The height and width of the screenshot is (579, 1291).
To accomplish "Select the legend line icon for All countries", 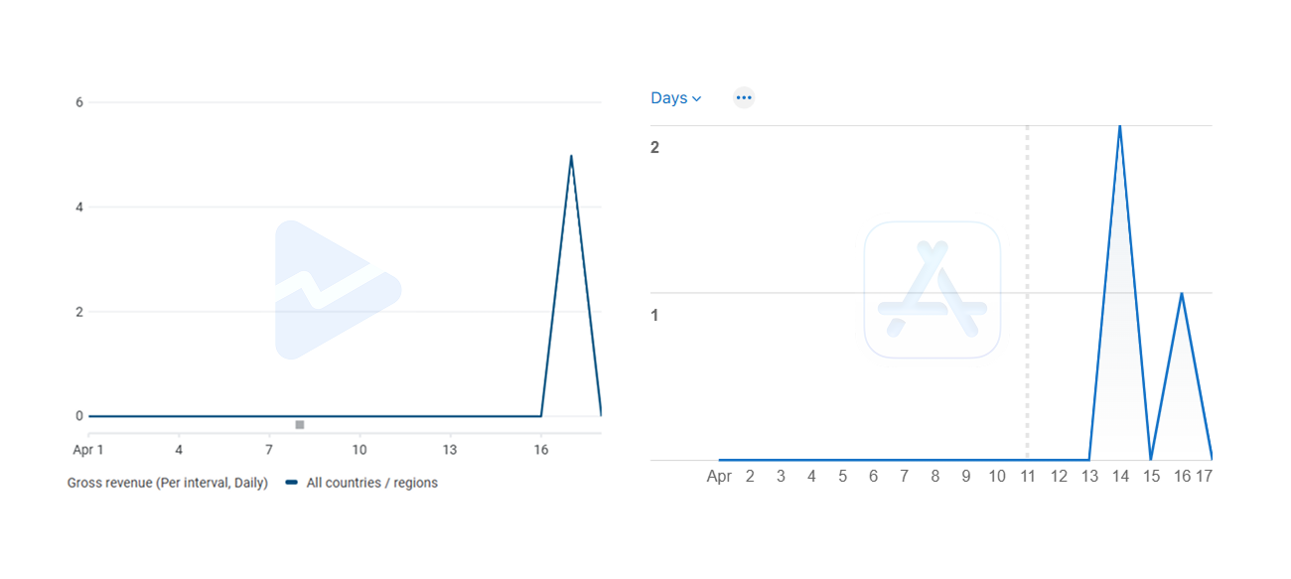I will (x=289, y=483).
